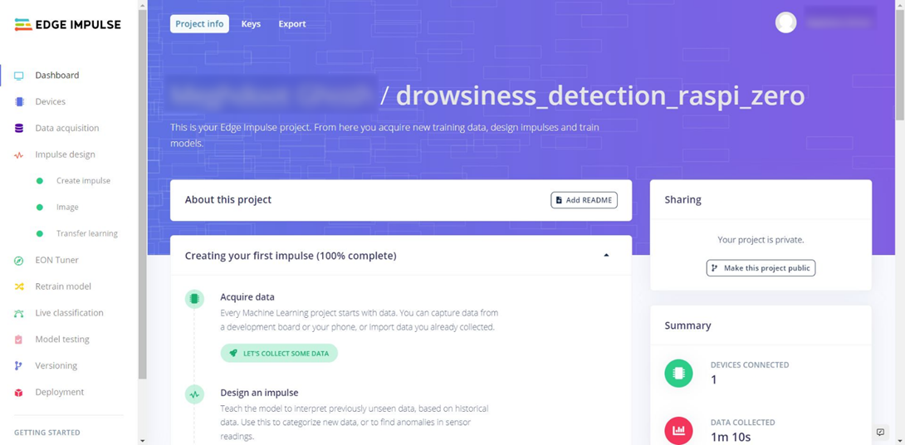
Task: Click the green dot beside Create impulse
Action: coord(39,181)
